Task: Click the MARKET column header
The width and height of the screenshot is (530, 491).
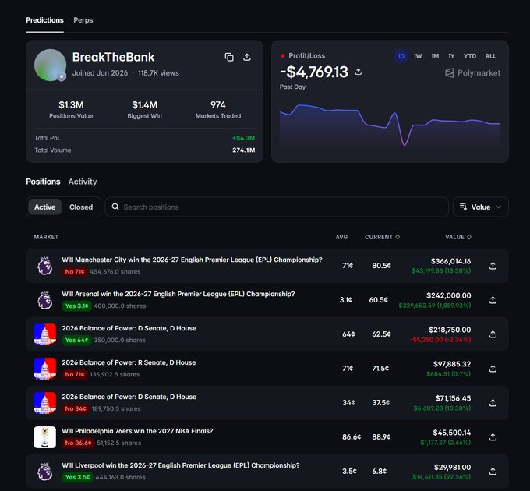Action: click(x=46, y=237)
